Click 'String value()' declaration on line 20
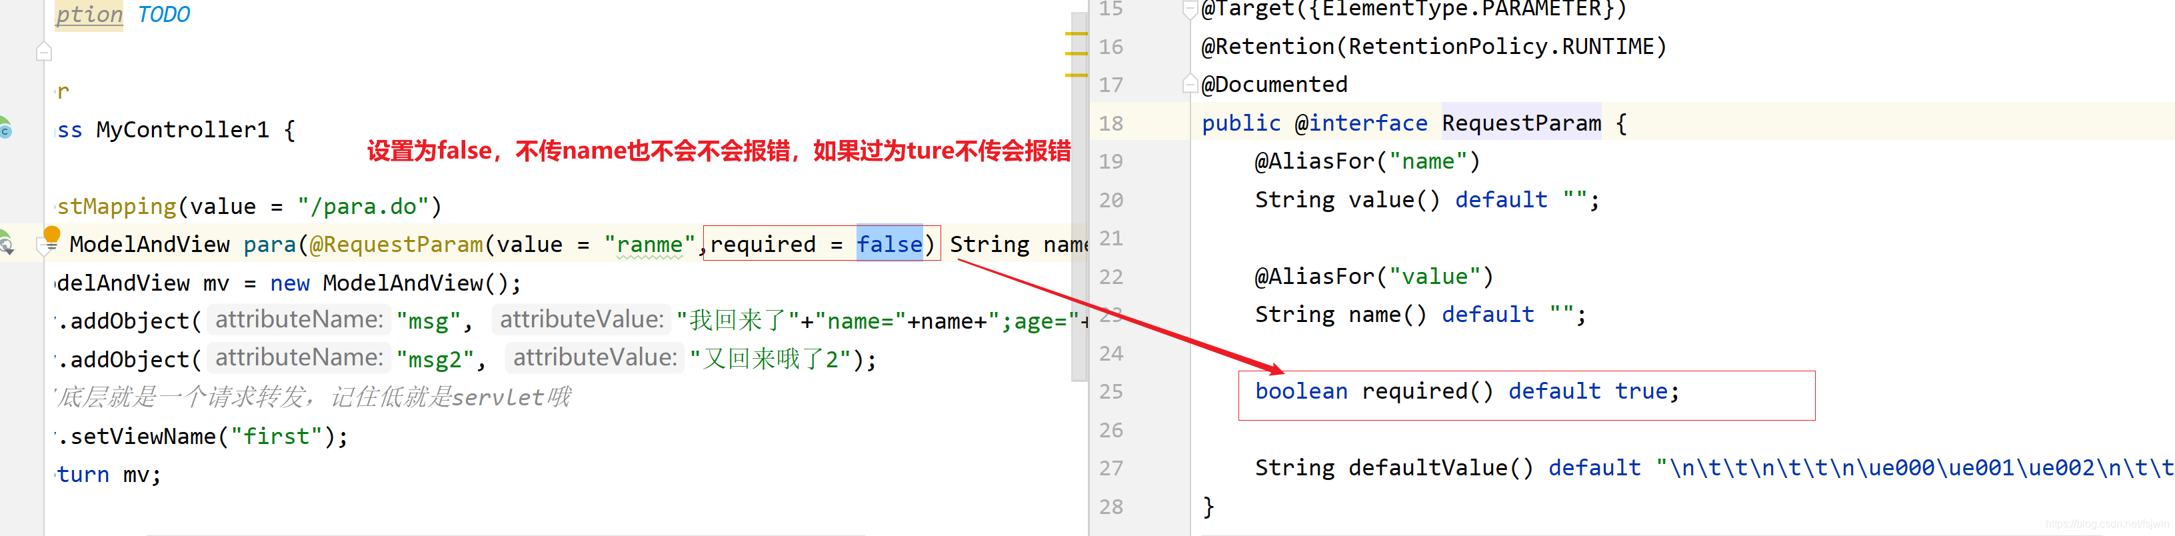Viewport: 2175px width, 536px height. click(1346, 199)
